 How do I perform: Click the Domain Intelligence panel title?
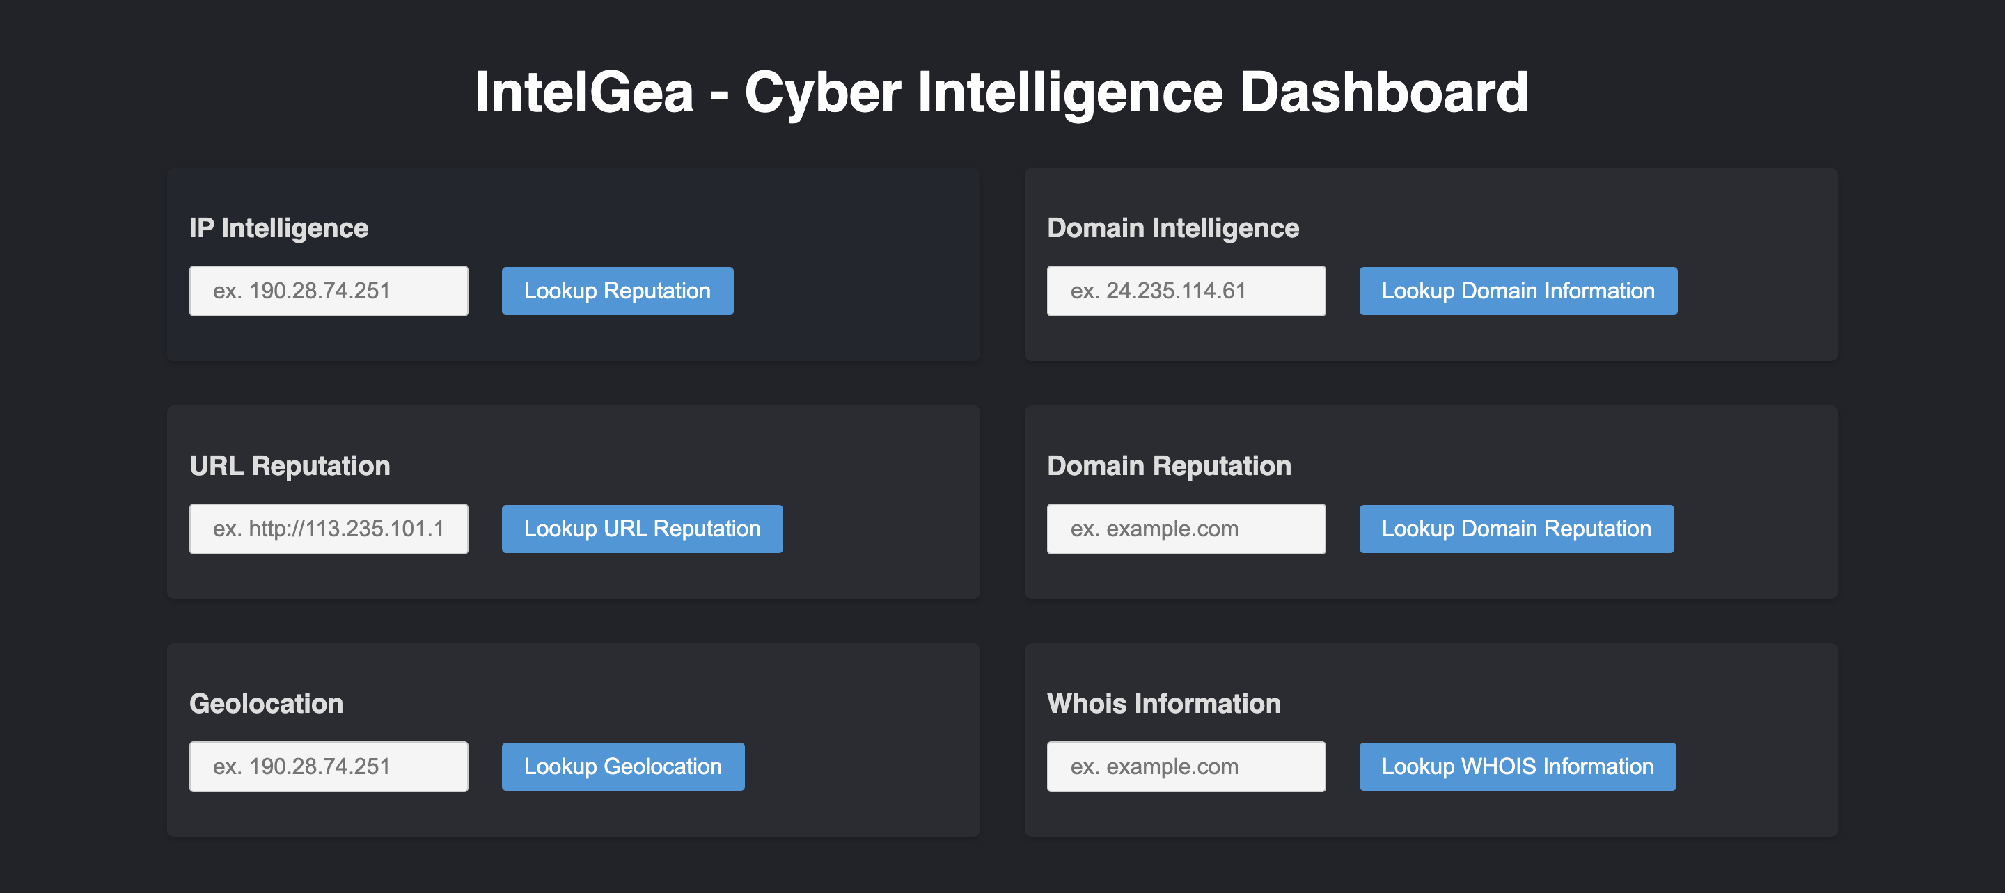(1173, 227)
